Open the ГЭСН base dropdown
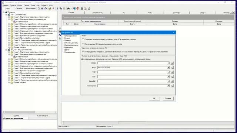Viewport: 237px width, 133px height. 168,63
